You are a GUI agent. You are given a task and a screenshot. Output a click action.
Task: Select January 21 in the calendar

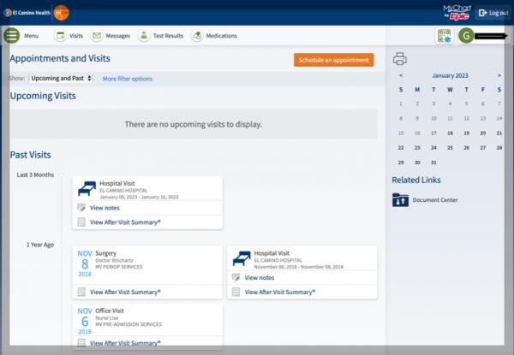coord(499,133)
